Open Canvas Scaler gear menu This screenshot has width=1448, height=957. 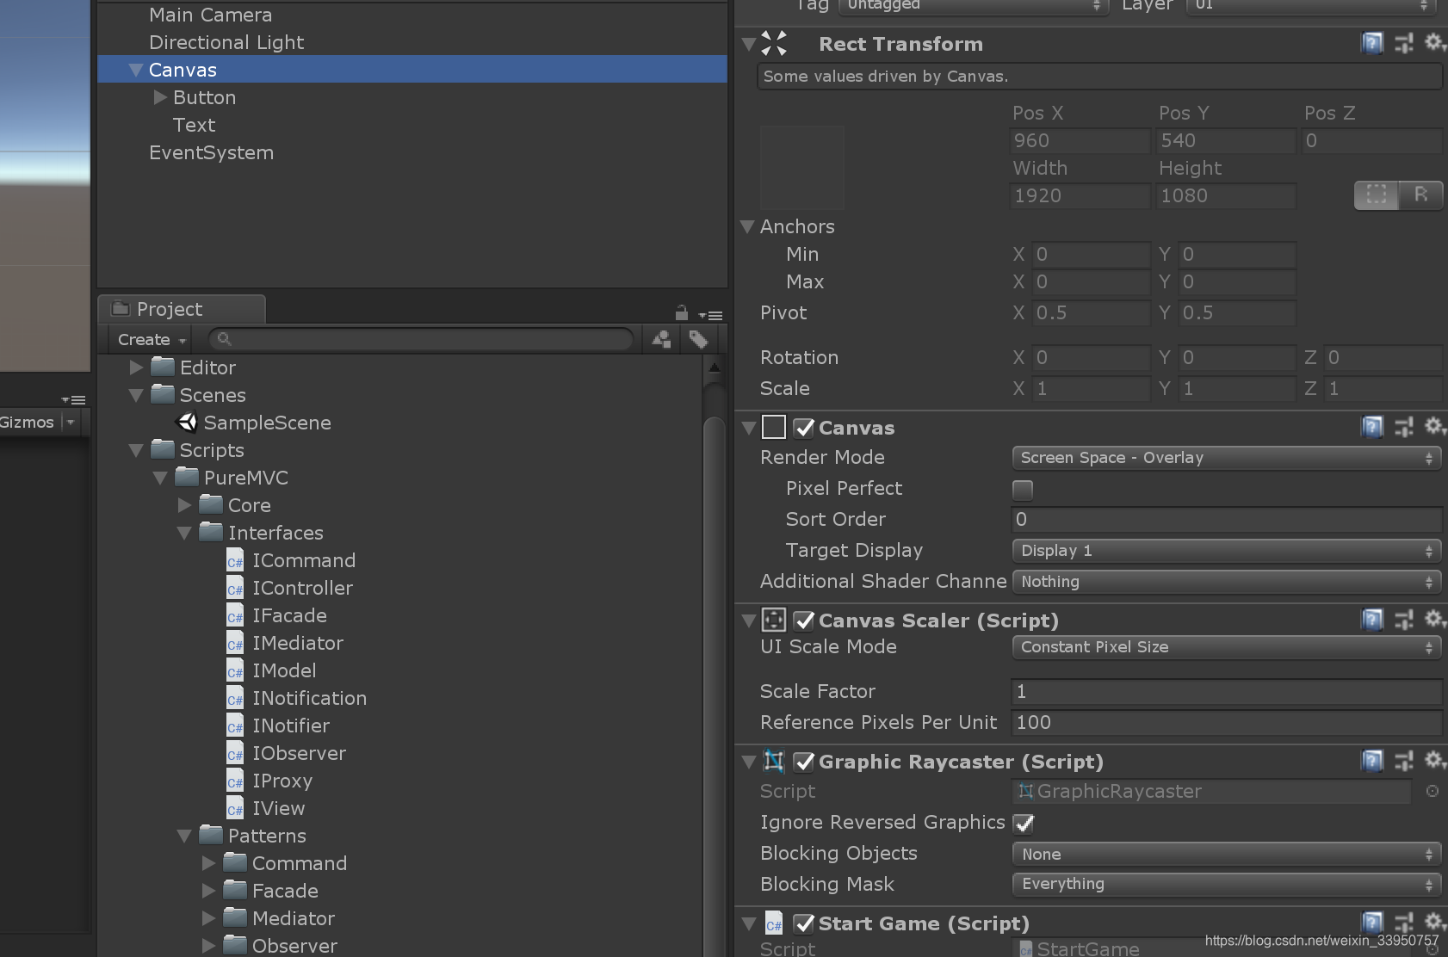pyautogui.click(x=1434, y=619)
